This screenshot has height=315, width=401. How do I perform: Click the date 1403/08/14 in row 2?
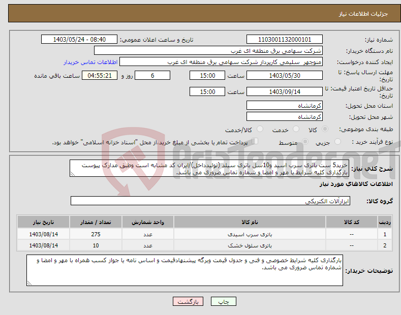click(x=44, y=246)
